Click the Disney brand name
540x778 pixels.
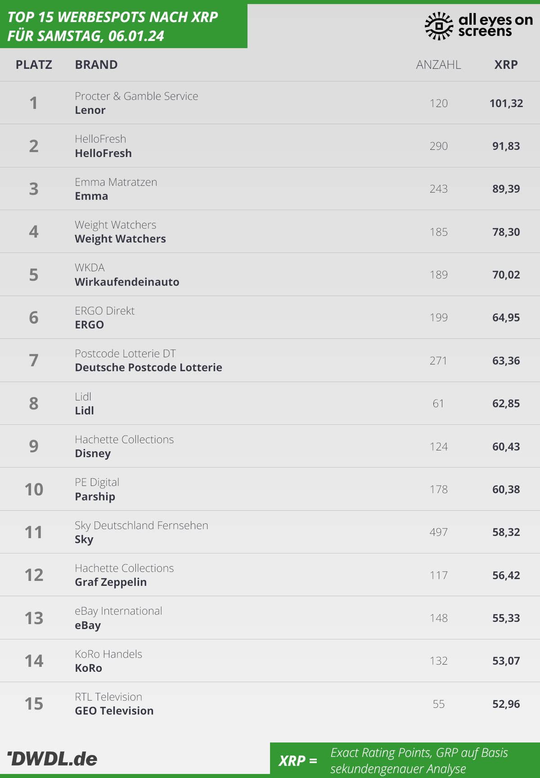click(x=93, y=454)
